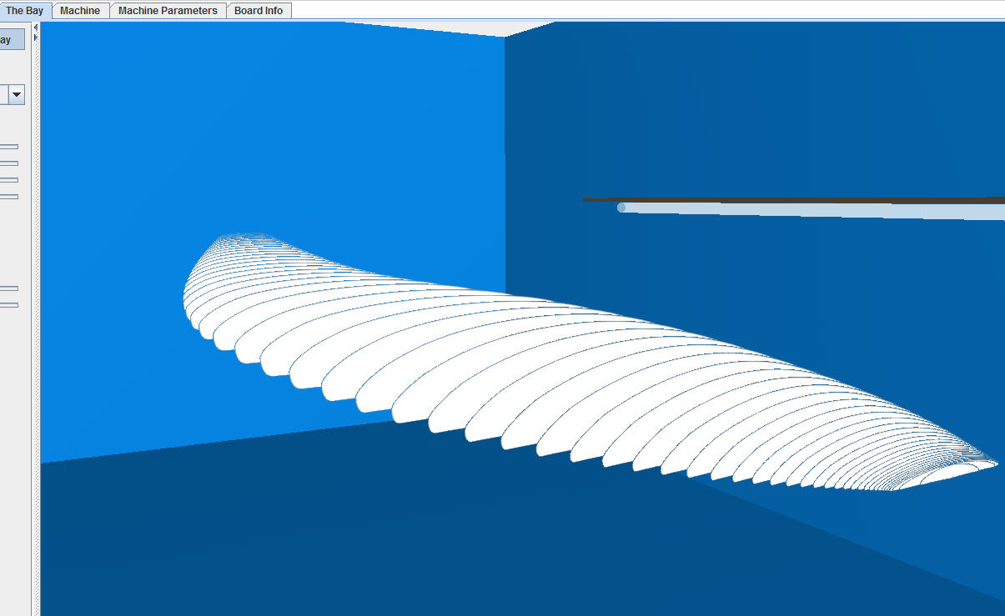Open the left panel combo box arrow

[x=16, y=95]
